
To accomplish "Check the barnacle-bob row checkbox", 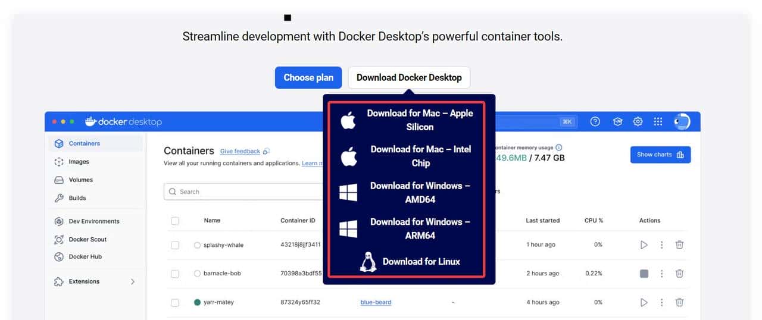I will pyautogui.click(x=175, y=274).
